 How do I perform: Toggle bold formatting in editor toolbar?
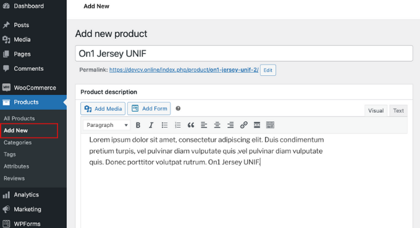tap(138, 125)
